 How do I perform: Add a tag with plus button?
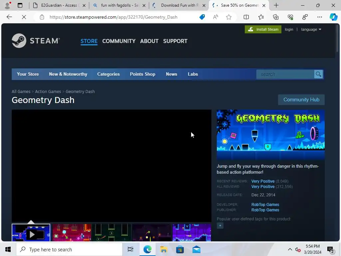(x=220, y=226)
